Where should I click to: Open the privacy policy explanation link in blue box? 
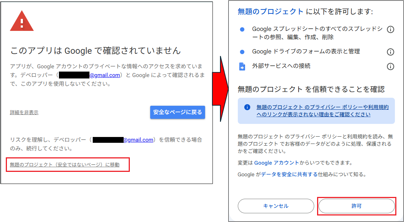pos(322,110)
